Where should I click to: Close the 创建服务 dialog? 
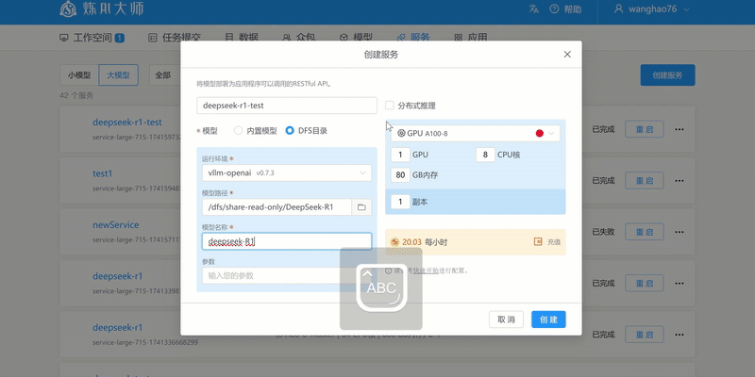(x=567, y=55)
